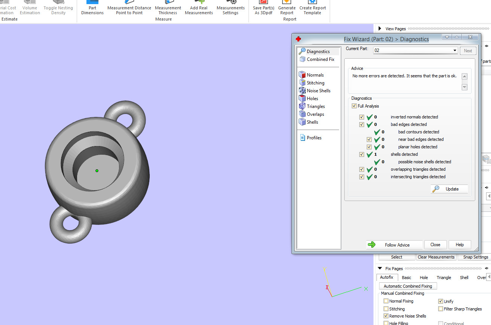Image resolution: width=491 pixels, height=325 pixels.
Task: Roll down the Fix Wizard window
Action: pyautogui.click(x=447, y=37)
